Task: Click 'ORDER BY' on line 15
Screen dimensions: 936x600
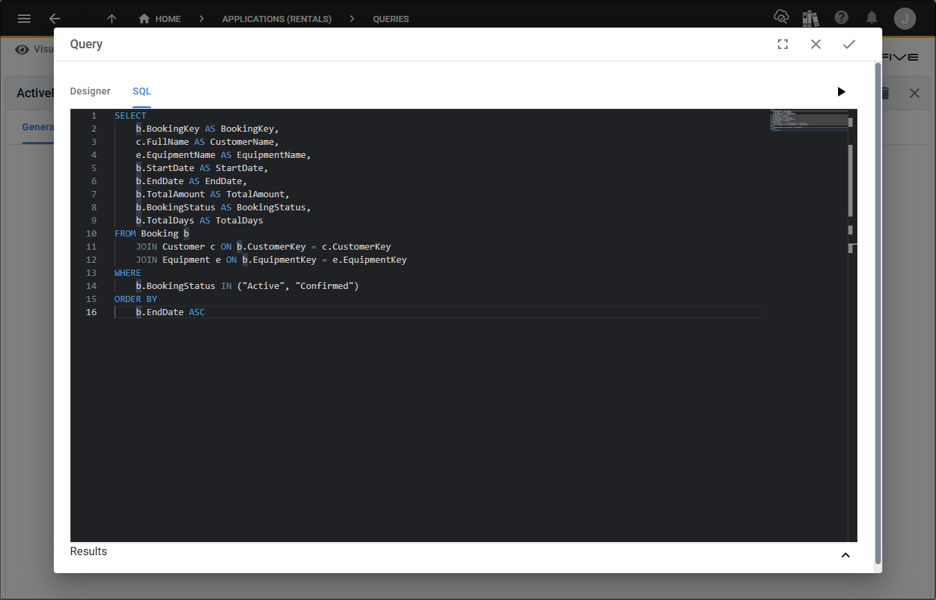Action: coord(136,299)
